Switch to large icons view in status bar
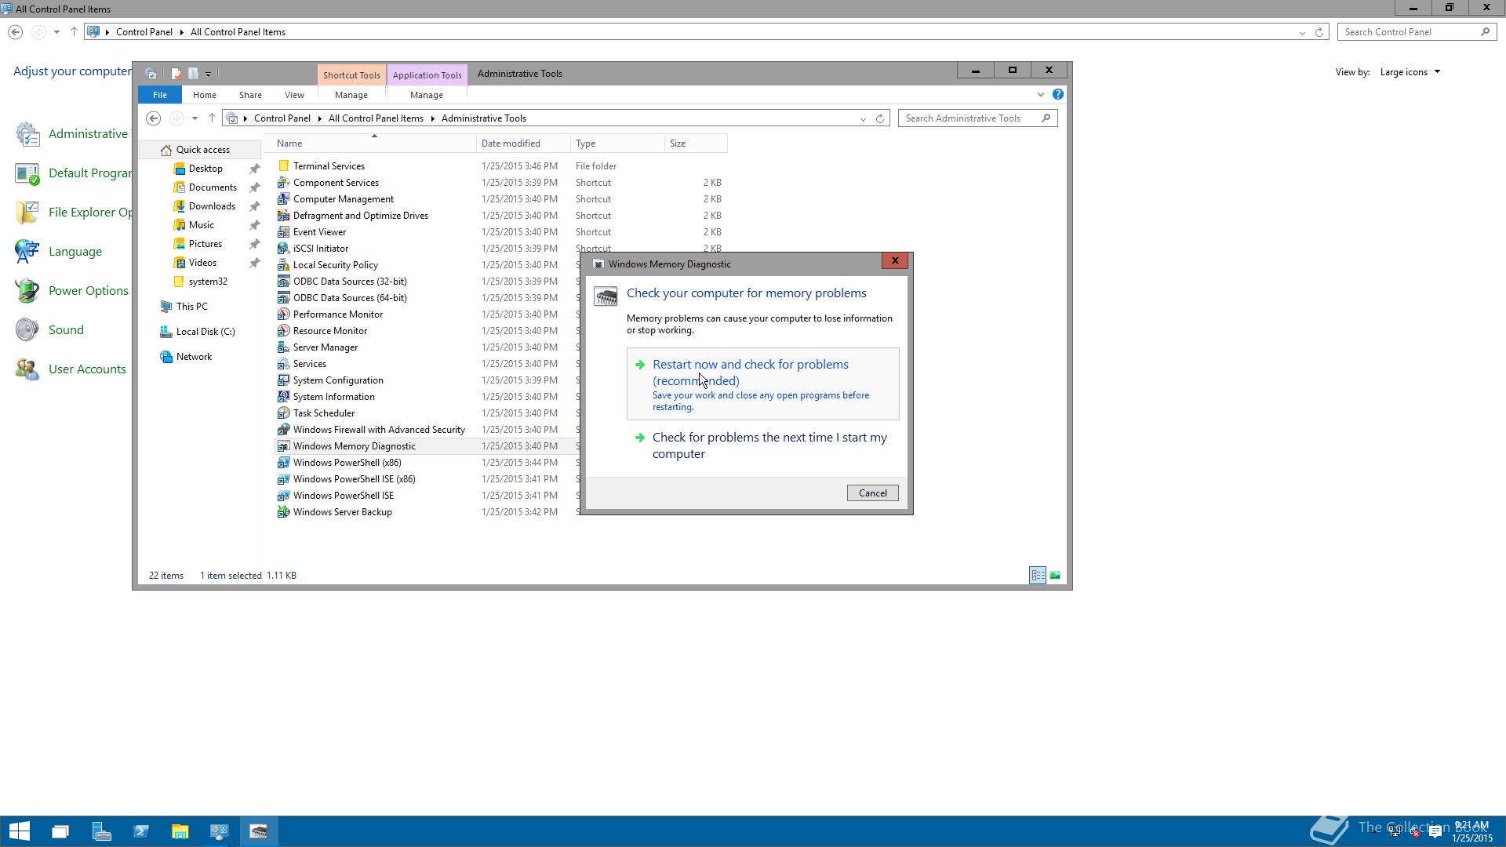Viewport: 1506px width, 847px height. pyautogui.click(x=1055, y=576)
